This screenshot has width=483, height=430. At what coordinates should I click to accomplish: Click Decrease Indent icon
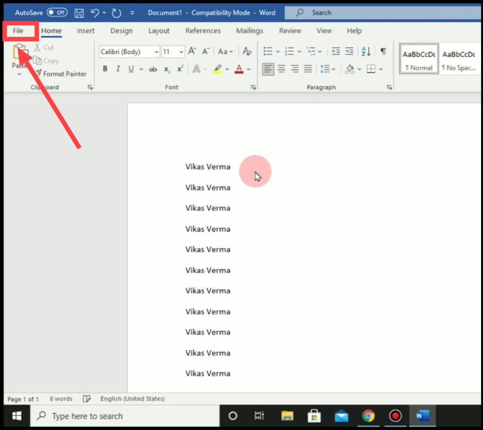click(336, 51)
